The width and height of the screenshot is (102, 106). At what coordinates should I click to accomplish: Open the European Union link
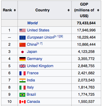(x=40, y=37)
